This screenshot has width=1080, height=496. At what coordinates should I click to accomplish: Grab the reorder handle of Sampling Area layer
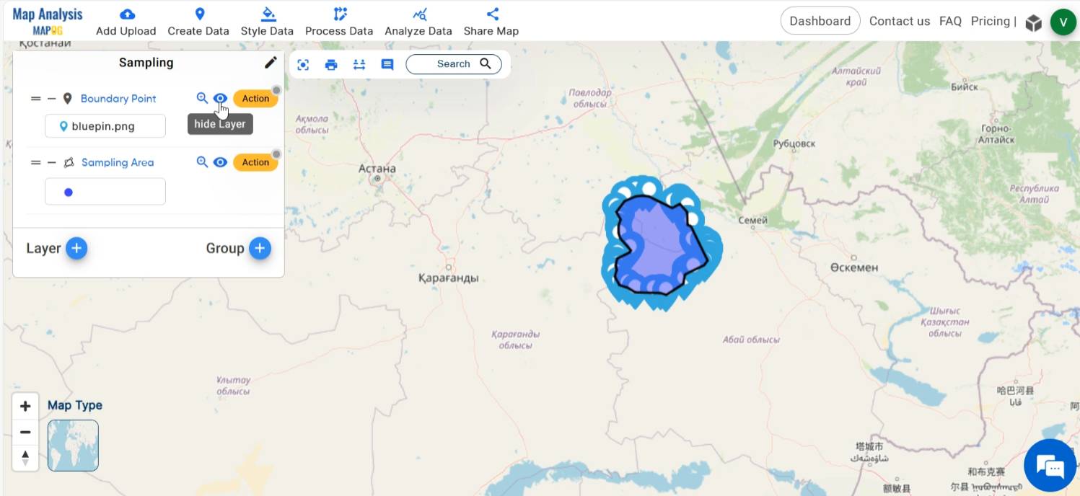coord(35,163)
